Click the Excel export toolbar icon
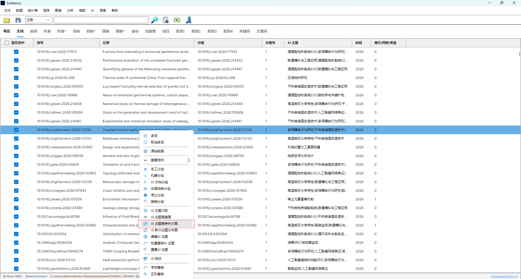This screenshot has height=279, width=521. point(177,20)
